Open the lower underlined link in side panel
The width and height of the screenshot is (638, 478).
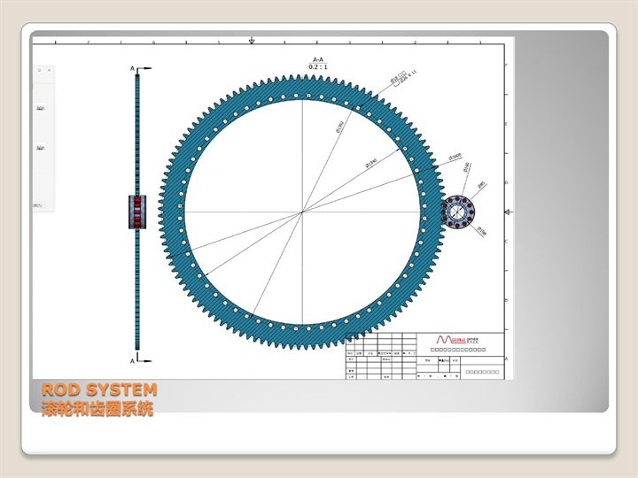[40, 148]
